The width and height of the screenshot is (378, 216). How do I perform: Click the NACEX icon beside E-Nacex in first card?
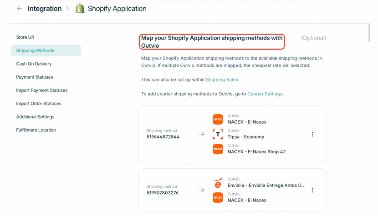pyautogui.click(x=218, y=119)
